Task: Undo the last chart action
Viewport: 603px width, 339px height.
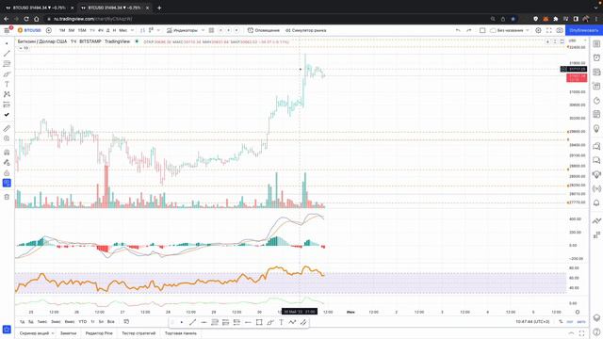Action: (x=458, y=30)
